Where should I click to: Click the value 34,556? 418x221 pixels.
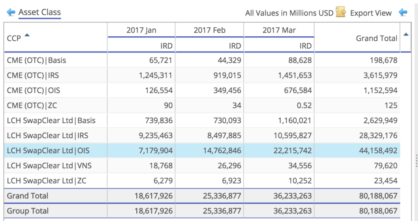point(300,166)
